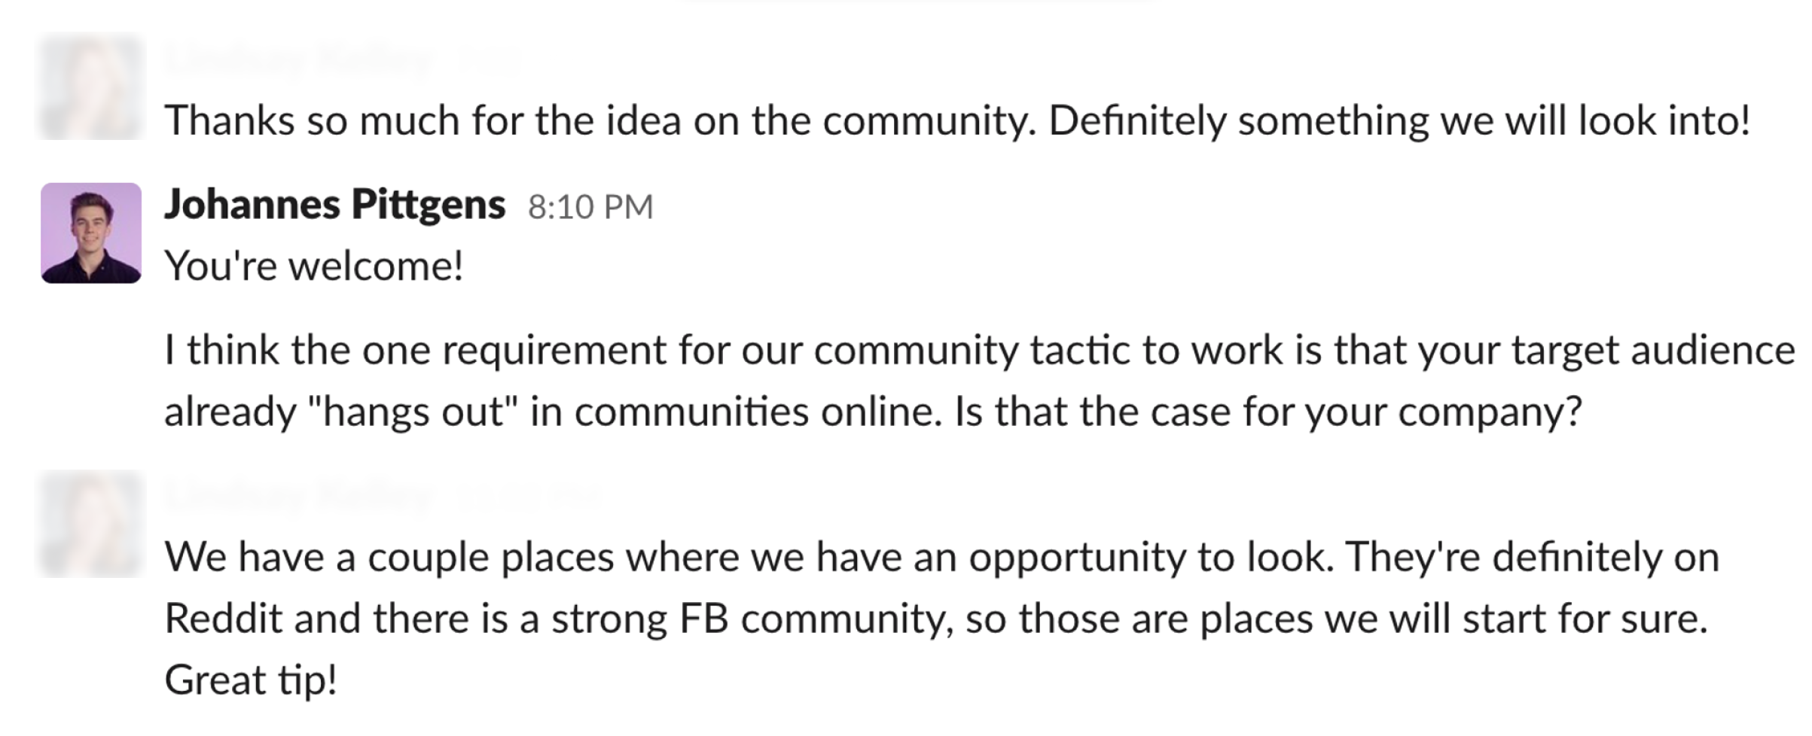Click the "I think the one requirement" line
Viewport: 1812px width, 736px height.
coord(980,351)
